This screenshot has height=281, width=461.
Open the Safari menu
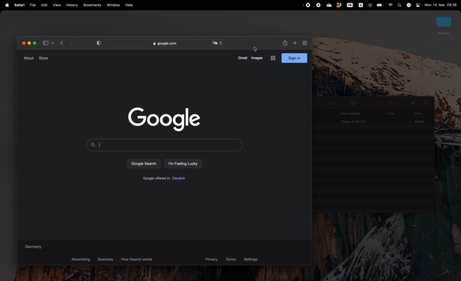coord(20,5)
